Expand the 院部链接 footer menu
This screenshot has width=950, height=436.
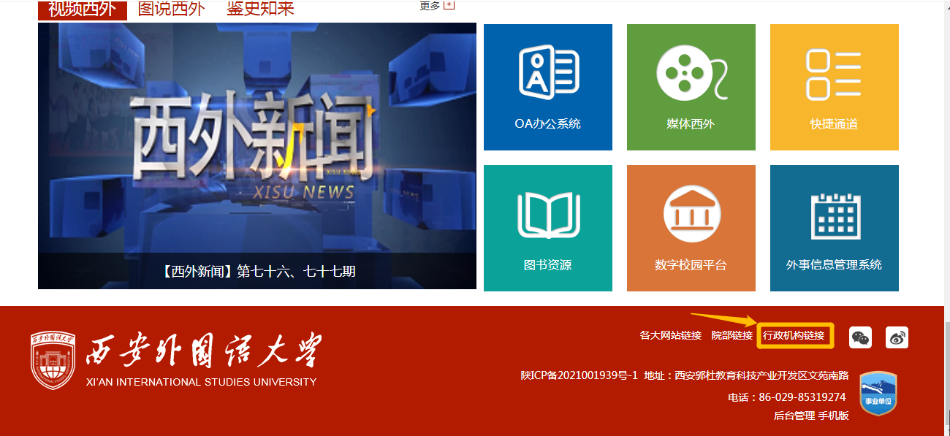tap(731, 336)
